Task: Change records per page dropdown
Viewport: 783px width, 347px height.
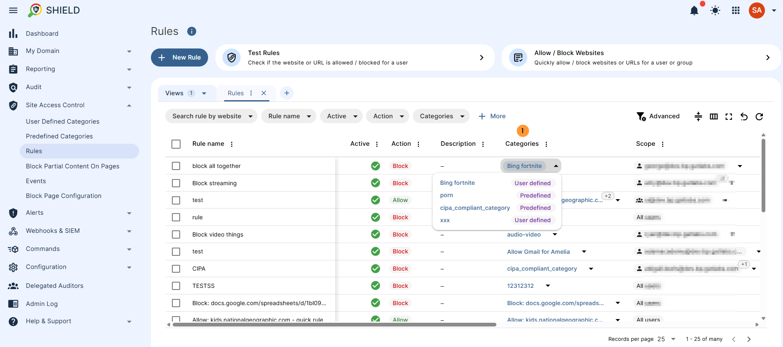Action: [667, 339]
